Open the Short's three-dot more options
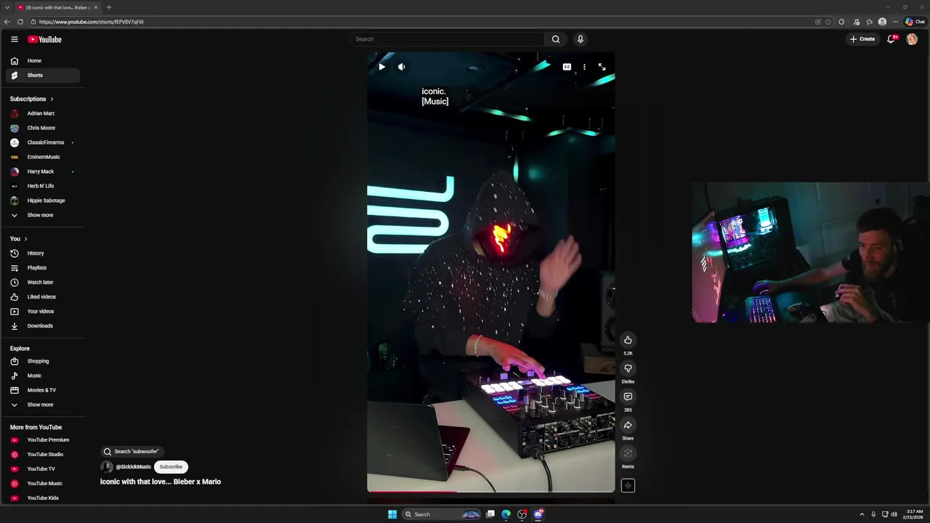Screen dimensions: 930x523 (584, 67)
